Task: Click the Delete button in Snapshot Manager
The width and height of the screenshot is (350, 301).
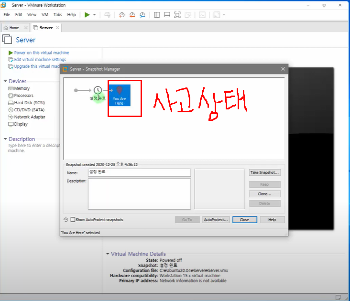Action: 265,204
